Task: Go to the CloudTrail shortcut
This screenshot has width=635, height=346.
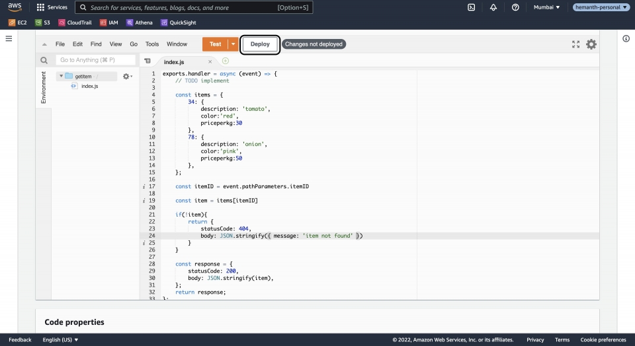Action: [75, 22]
